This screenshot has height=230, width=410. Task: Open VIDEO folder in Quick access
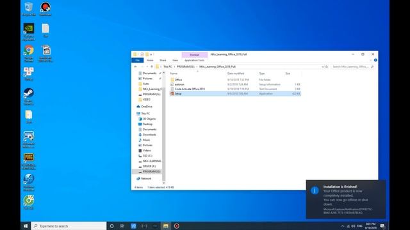pos(145,100)
